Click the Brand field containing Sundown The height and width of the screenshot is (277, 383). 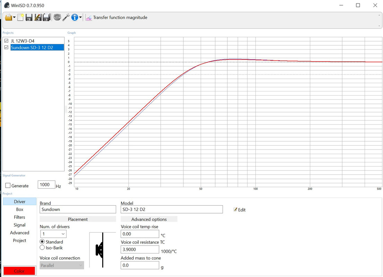coord(78,209)
